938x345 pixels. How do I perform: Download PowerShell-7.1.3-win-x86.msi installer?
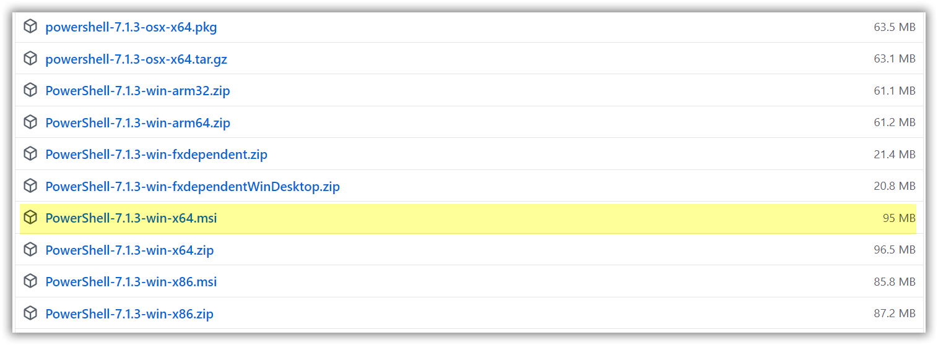click(x=131, y=282)
